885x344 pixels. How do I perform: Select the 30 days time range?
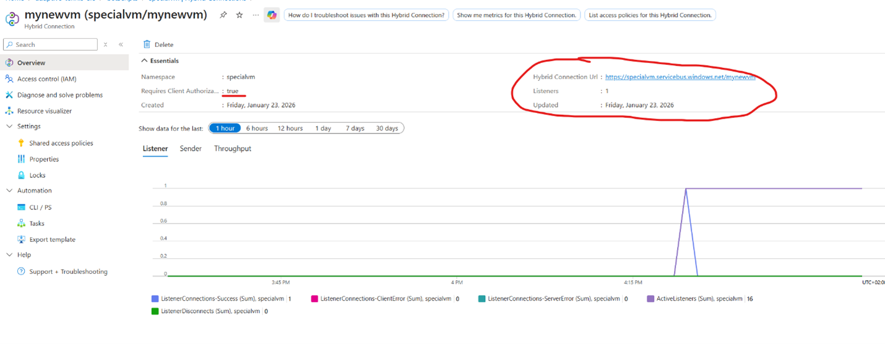[387, 128]
